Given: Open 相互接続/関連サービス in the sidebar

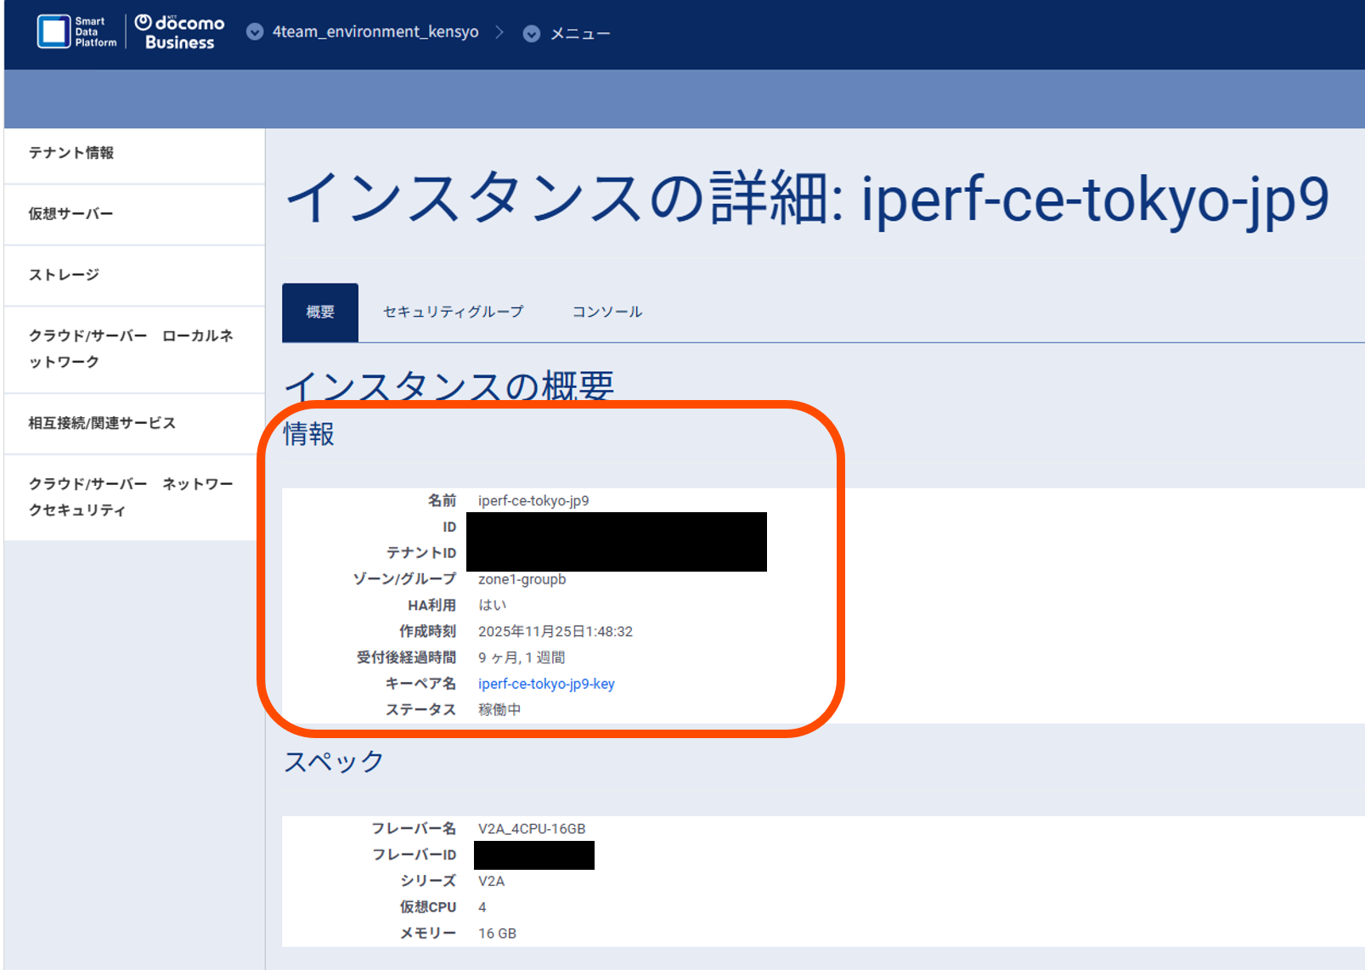Looking at the screenshot, I should (134, 423).
